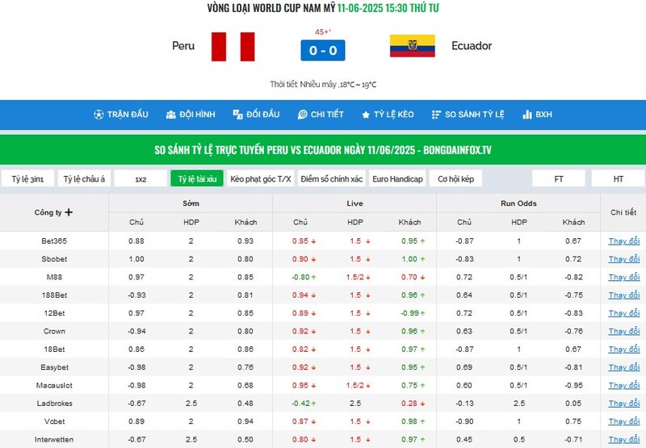646x448 pixels.
Task: Click the Bet365 company name
Action: click(x=54, y=241)
